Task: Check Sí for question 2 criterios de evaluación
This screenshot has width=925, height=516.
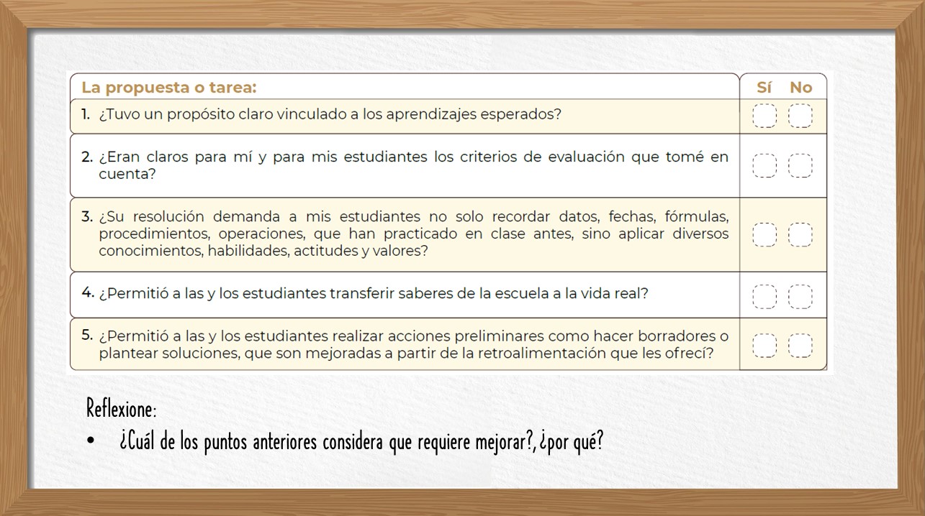Action: [x=764, y=165]
